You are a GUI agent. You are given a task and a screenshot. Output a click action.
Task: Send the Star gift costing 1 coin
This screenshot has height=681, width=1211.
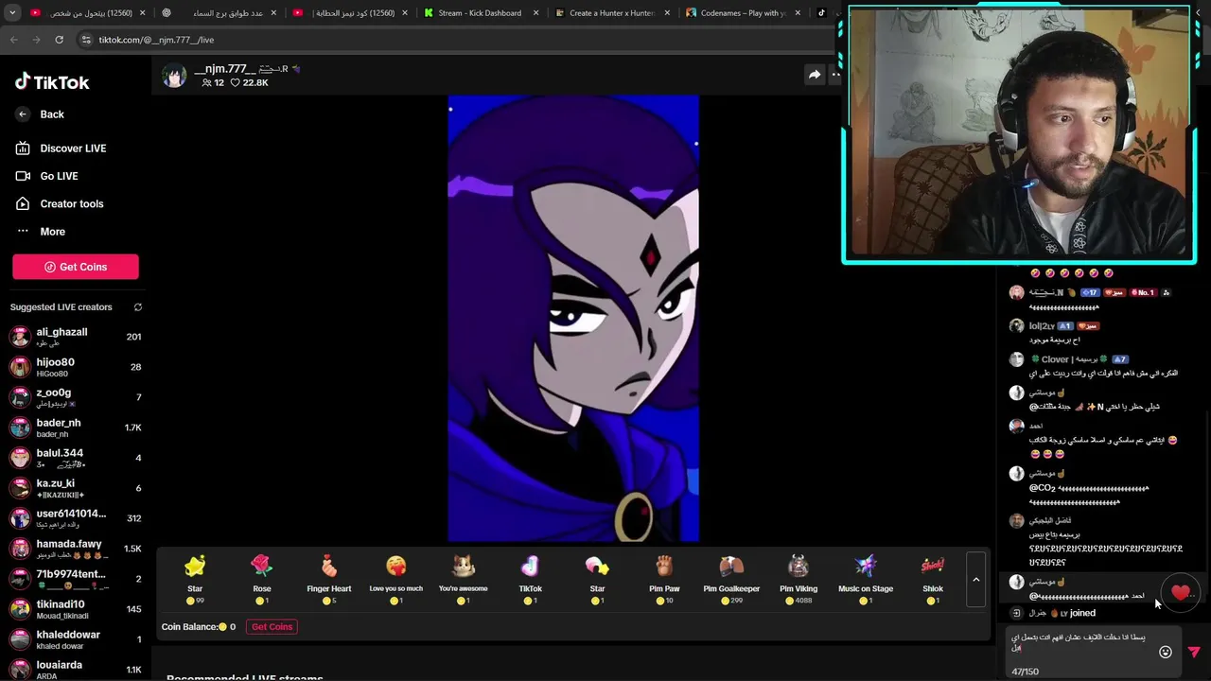(597, 578)
